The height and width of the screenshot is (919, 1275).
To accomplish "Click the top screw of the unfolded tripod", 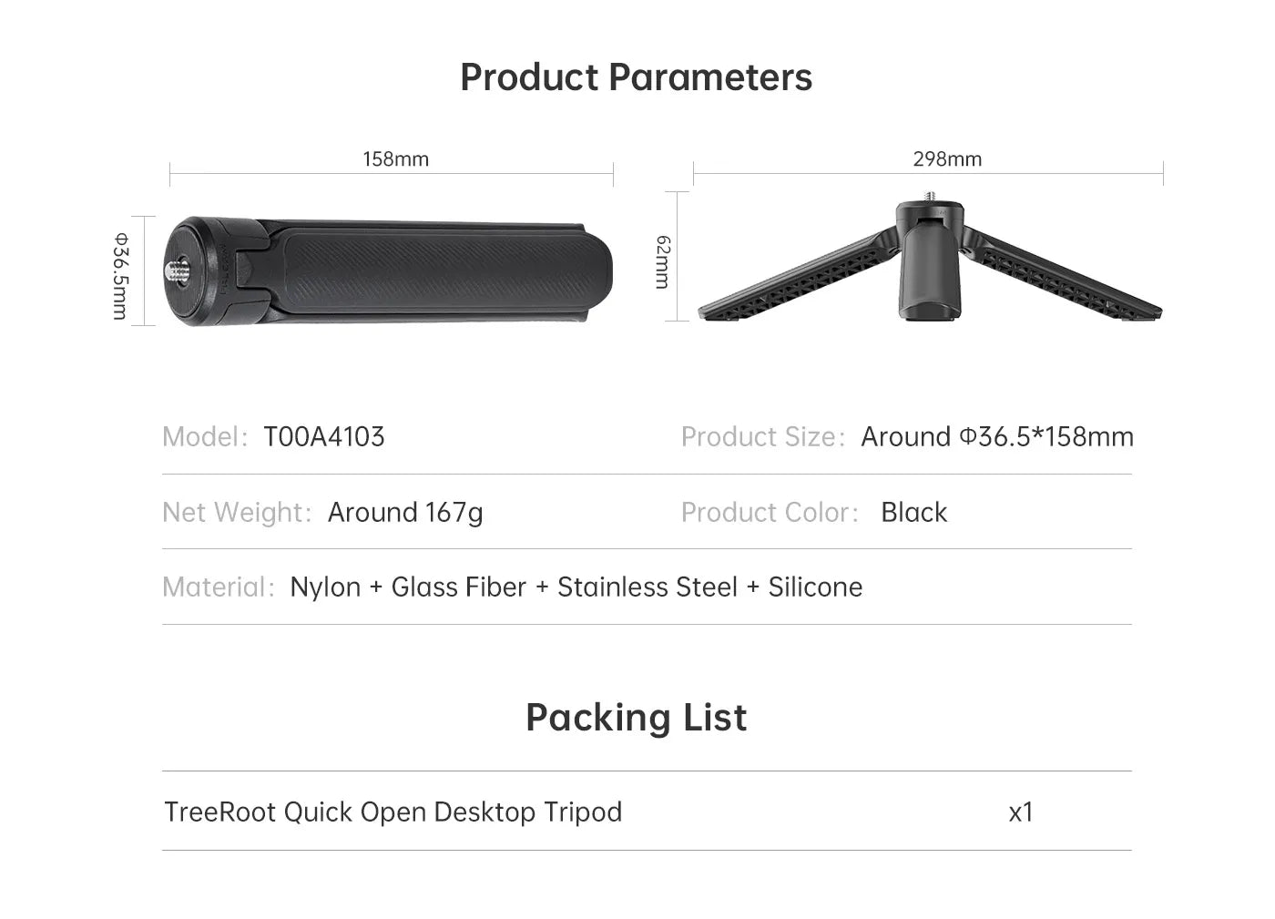I will click(929, 197).
